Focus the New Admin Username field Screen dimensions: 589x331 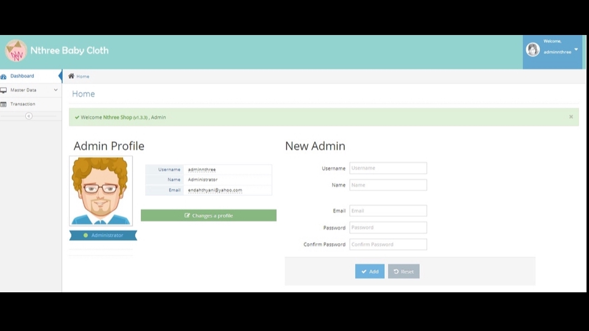tap(388, 168)
